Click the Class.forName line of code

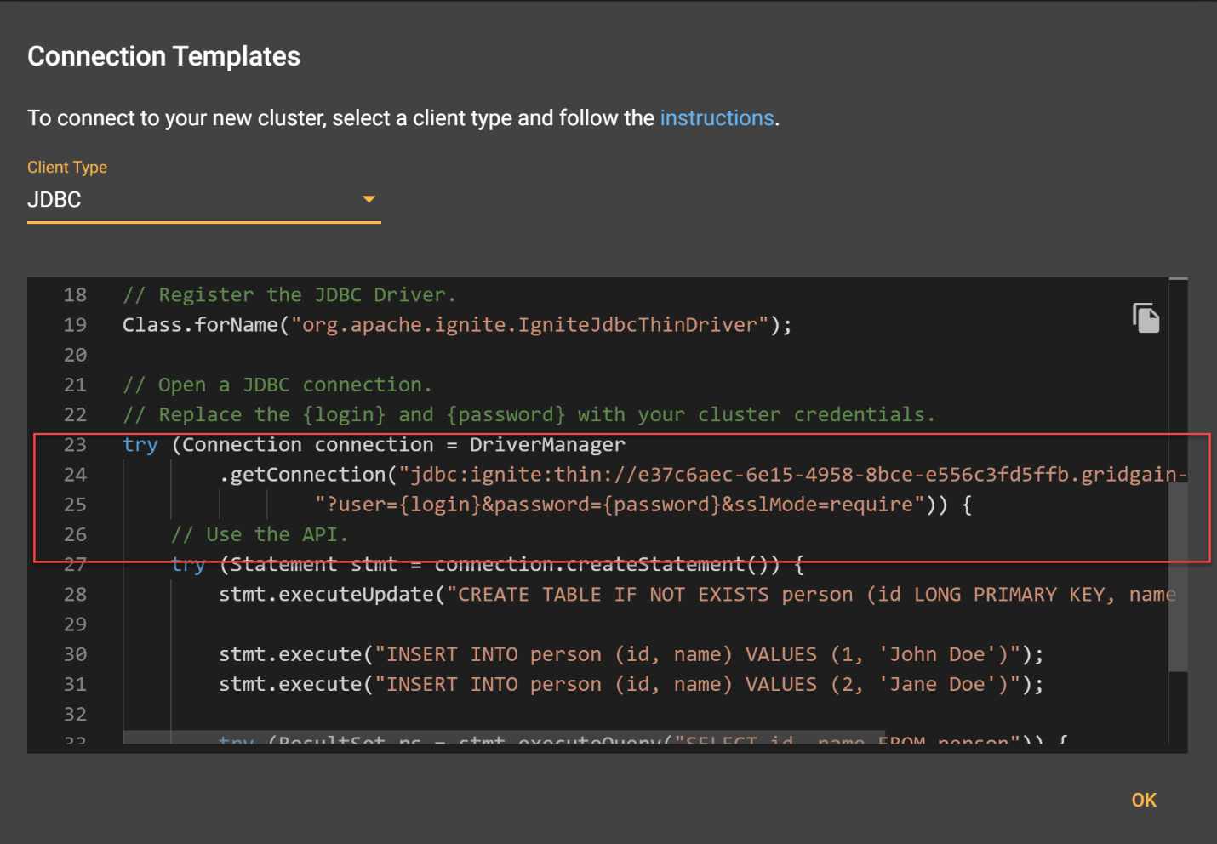point(456,325)
